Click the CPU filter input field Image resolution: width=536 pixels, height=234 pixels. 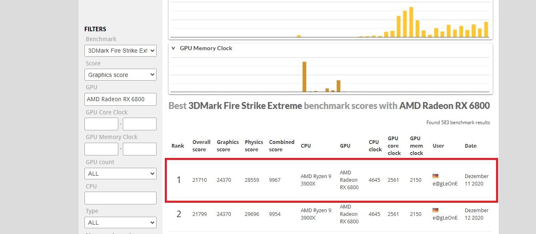click(120, 198)
